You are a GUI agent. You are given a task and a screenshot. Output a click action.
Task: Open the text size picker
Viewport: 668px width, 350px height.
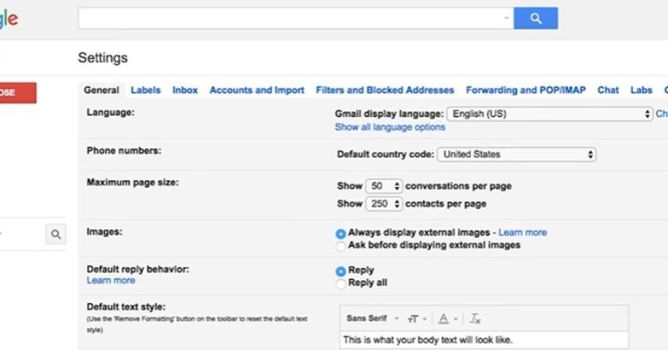pyautogui.click(x=416, y=318)
